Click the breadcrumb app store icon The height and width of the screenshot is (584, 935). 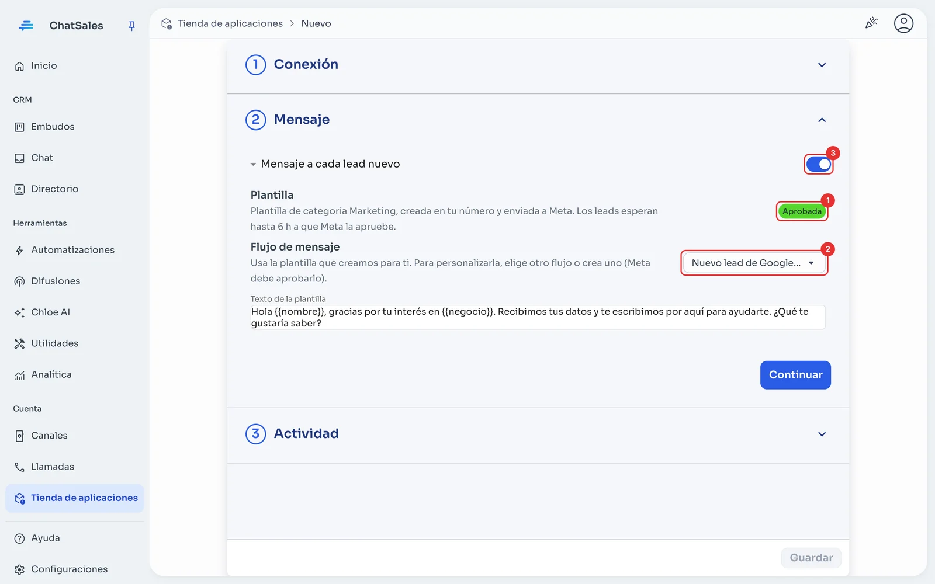click(167, 23)
